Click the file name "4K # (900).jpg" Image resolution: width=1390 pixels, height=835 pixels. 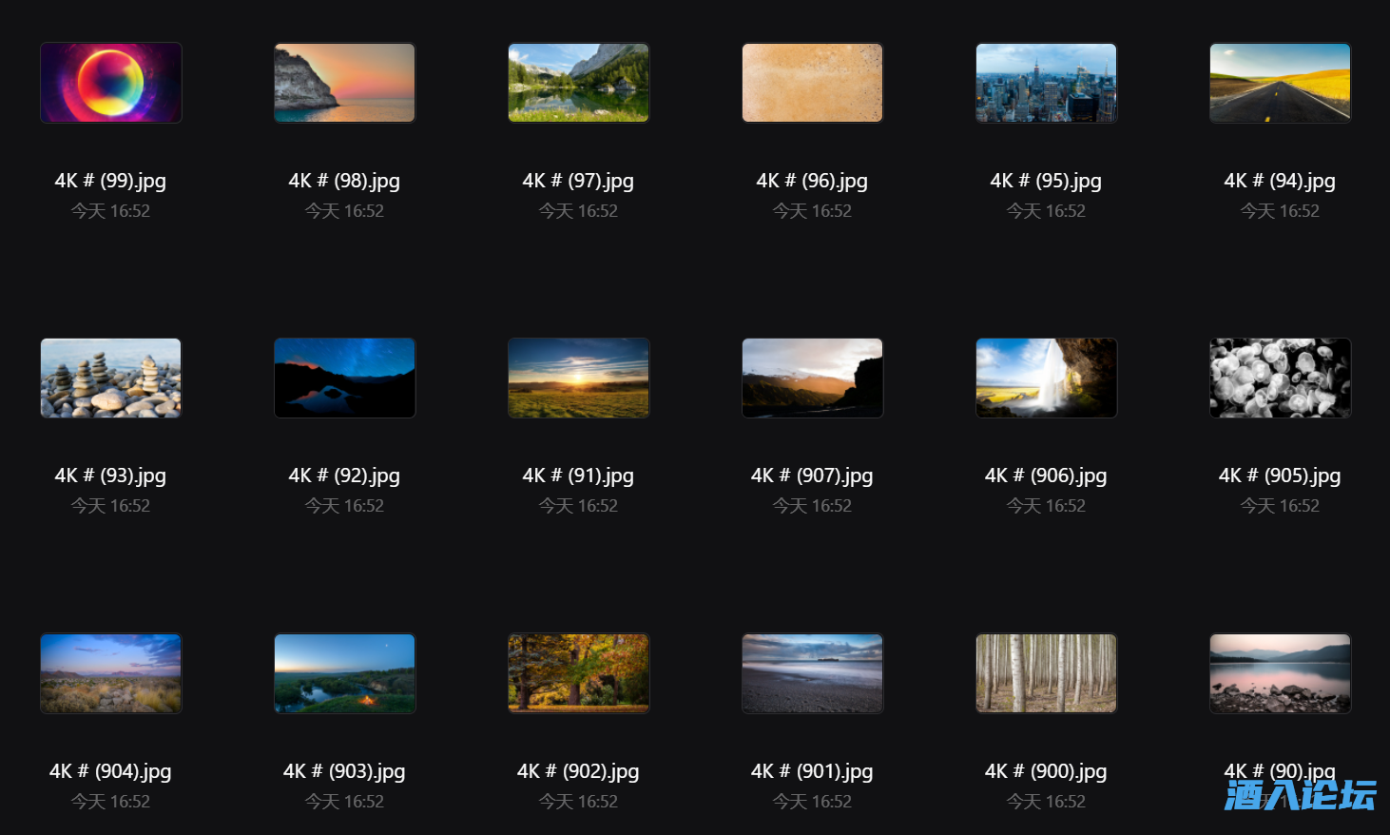coord(1046,771)
